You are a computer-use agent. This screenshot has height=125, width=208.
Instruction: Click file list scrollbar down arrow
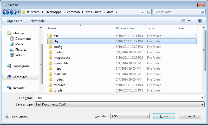(204, 90)
